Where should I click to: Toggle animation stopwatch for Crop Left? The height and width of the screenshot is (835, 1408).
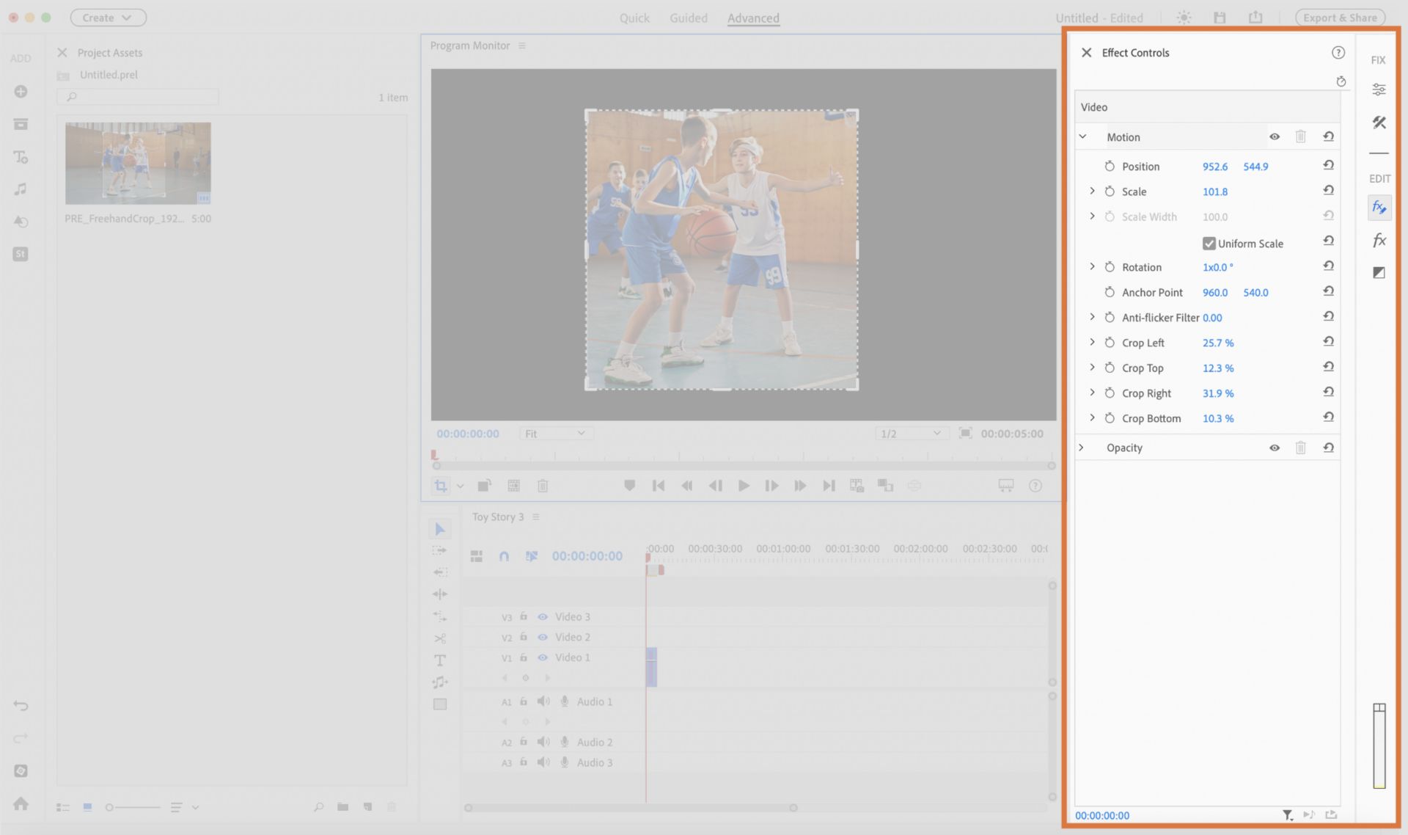point(1110,343)
